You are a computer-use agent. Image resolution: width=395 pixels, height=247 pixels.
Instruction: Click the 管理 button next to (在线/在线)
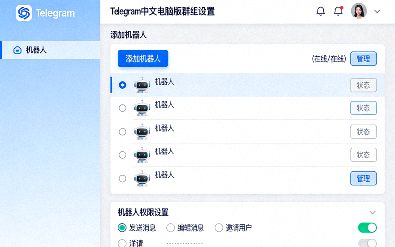click(363, 59)
